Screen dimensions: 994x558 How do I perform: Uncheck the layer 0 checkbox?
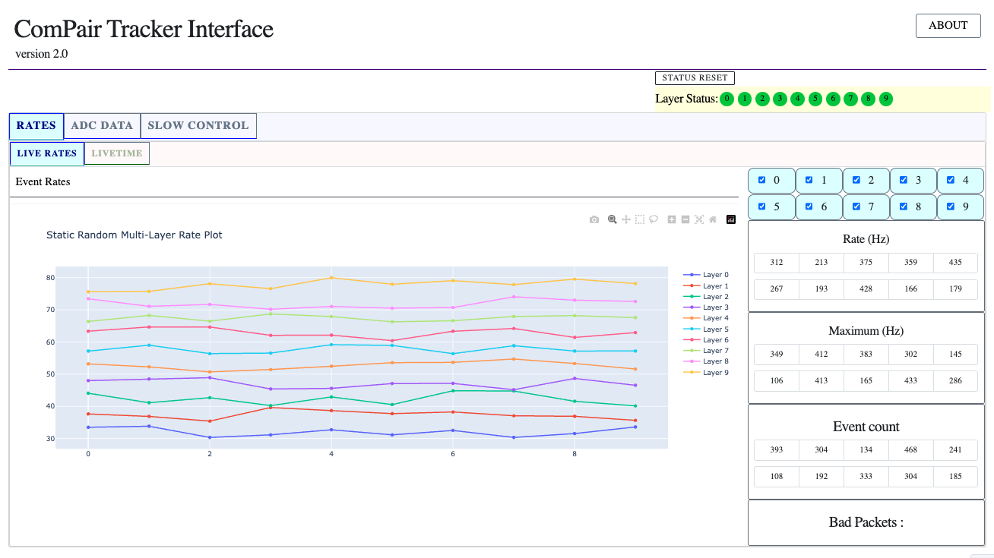[x=762, y=180]
